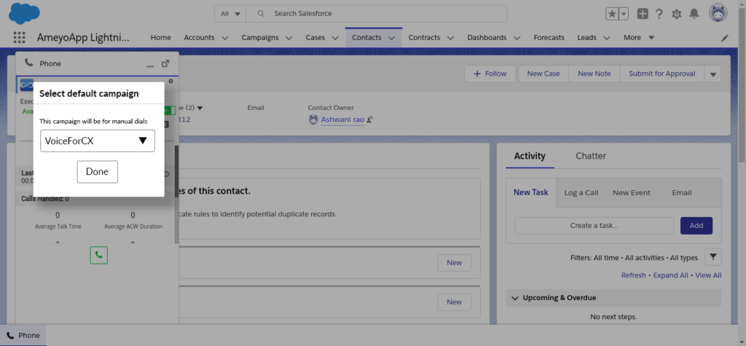Open the Campaigns tab

pyautogui.click(x=260, y=38)
